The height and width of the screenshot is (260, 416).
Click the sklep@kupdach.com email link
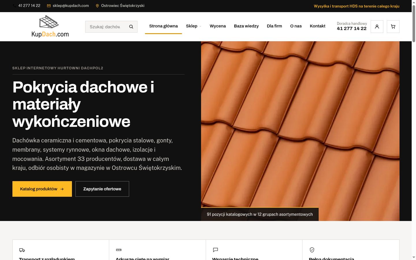click(71, 6)
